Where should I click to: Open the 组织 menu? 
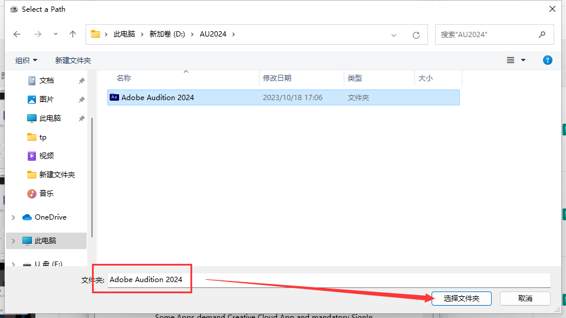point(26,60)
